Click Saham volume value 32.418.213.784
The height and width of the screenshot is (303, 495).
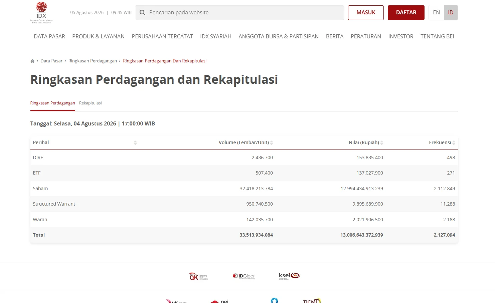click(x=256, y=189)
